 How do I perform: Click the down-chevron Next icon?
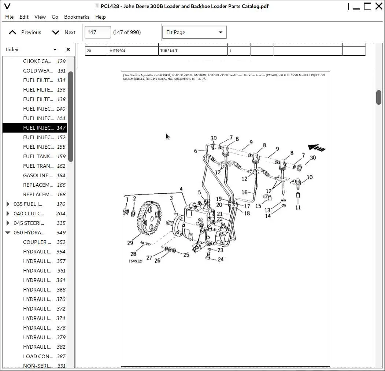[56, 32]
